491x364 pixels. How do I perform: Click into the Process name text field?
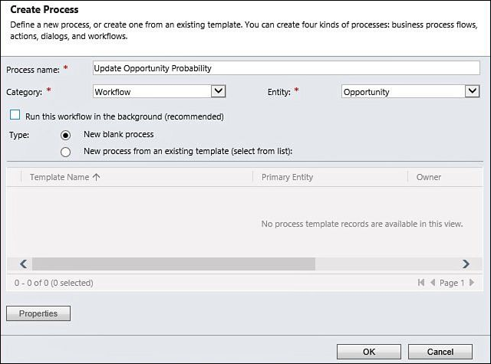click(x=286, y=68)
